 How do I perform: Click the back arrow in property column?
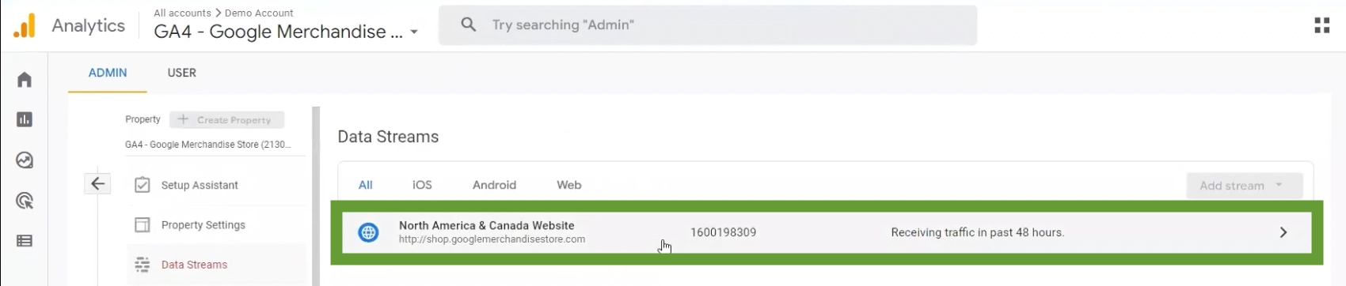coord(97,184)
